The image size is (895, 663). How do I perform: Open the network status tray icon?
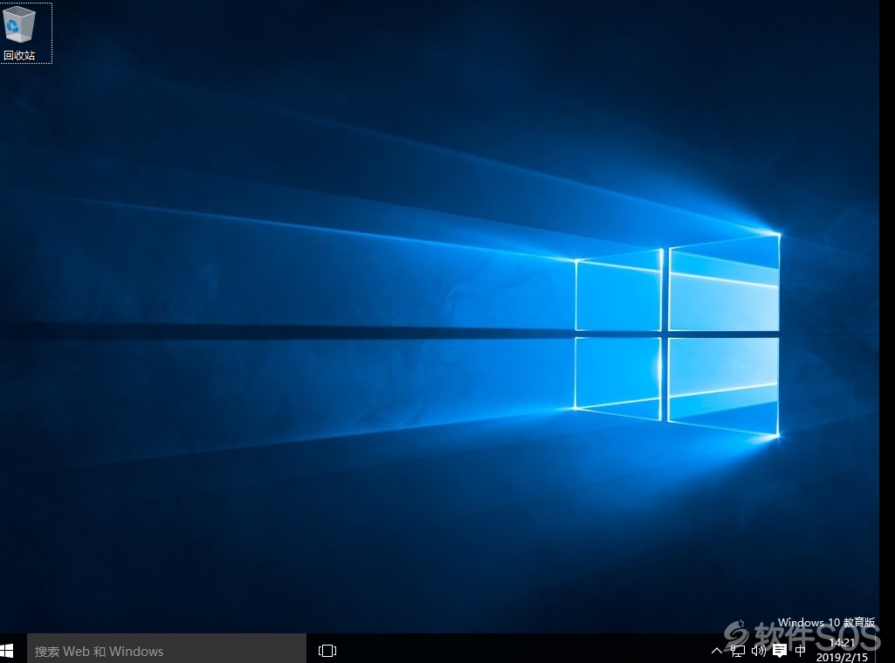pos(738,651)
